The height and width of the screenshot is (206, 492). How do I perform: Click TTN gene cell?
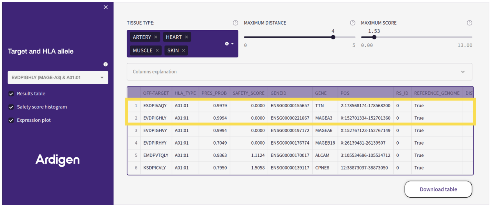[325, 106]
